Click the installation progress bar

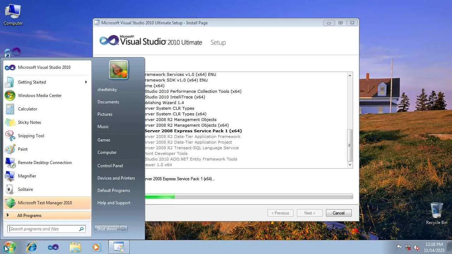click(x=249, y=196)
